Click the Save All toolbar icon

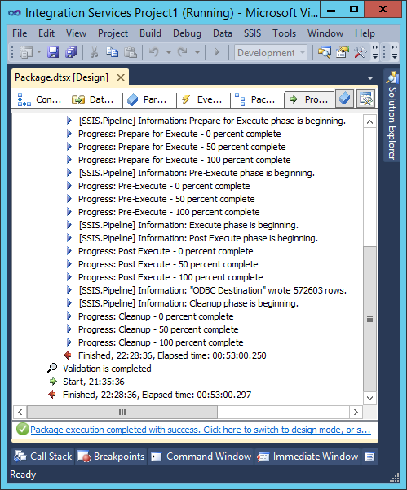click(71, 52)
